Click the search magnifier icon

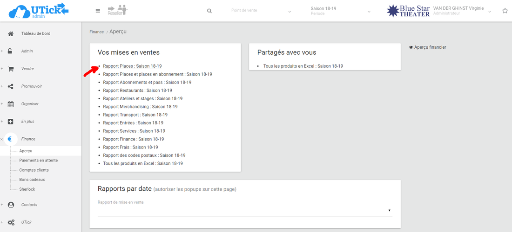209,11
